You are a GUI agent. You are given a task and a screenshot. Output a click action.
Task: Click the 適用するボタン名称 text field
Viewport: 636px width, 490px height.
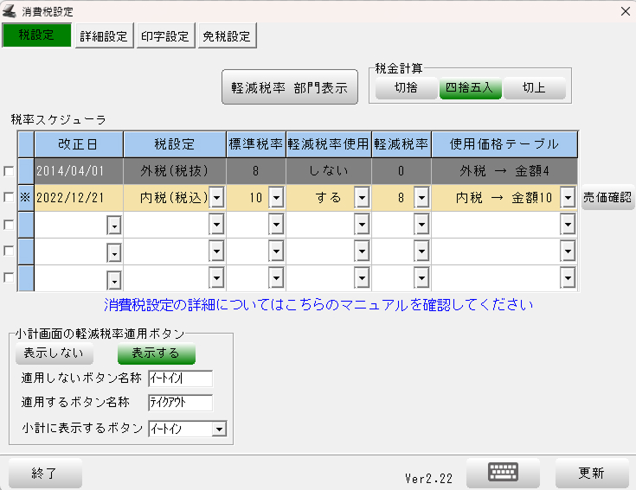pos(180,402)
